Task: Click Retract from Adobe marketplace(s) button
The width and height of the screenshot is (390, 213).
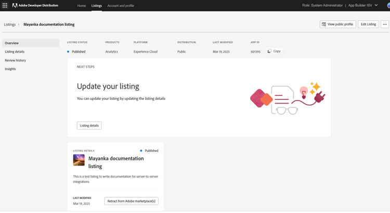Action: click(132, 201)
